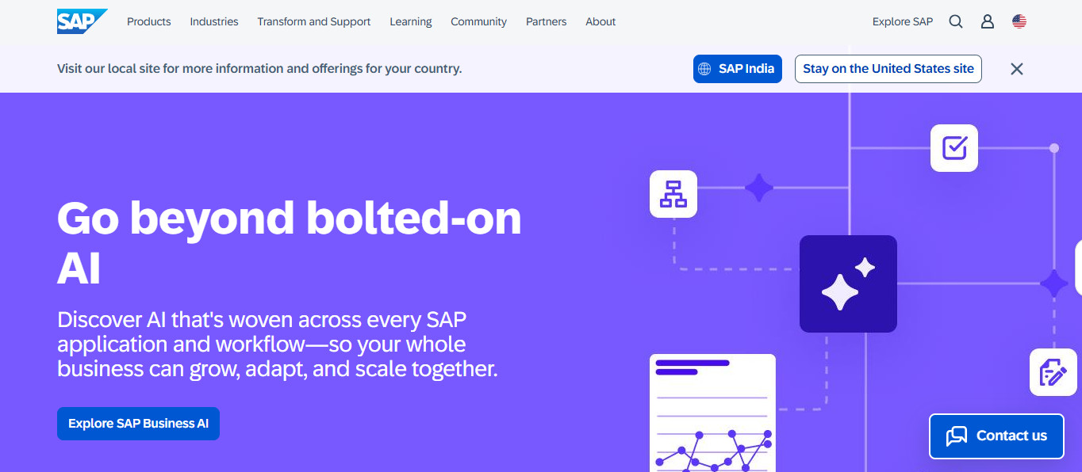This screenshot has width=1082, height=472.
Task: Expand the Industries menu
Action: click(x=214, y=22)
